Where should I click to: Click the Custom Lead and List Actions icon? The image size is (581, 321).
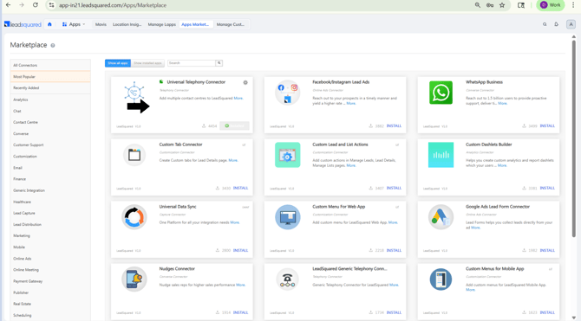pos(288,155)
